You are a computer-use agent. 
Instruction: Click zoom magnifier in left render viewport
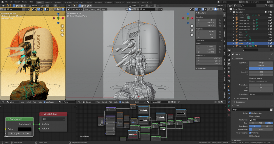coord(62,26)
